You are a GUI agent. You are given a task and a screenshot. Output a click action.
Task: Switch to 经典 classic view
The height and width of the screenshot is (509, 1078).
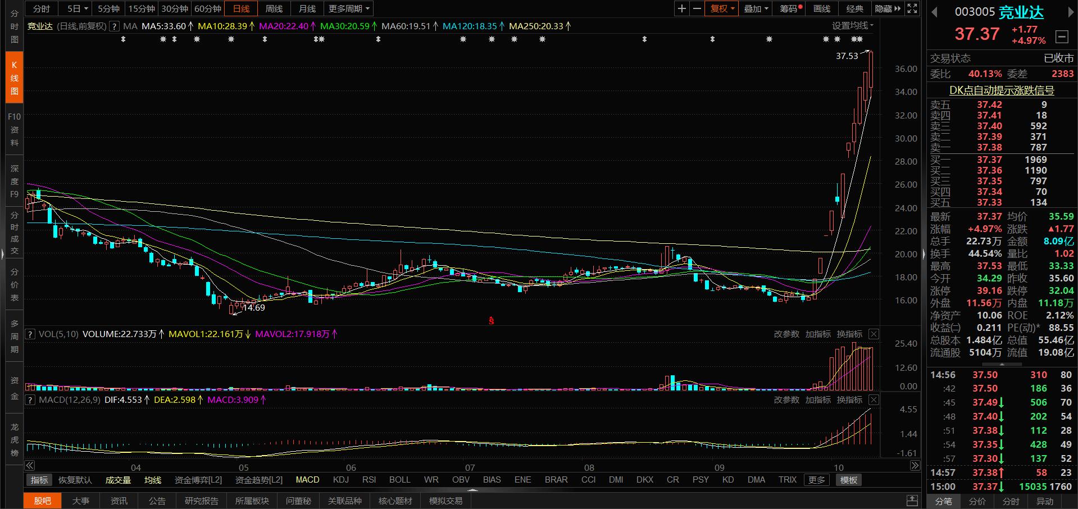tap(854, 8)
